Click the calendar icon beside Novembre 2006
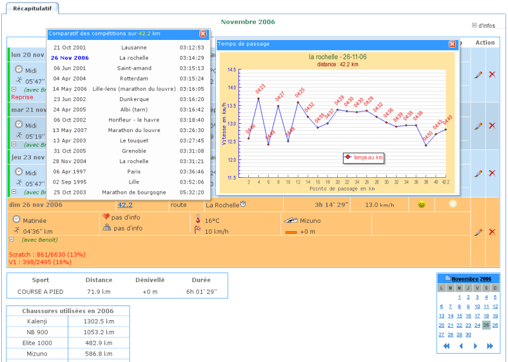Image resolution: width=508 pixels, height=362 pixels. pos(448,278)
